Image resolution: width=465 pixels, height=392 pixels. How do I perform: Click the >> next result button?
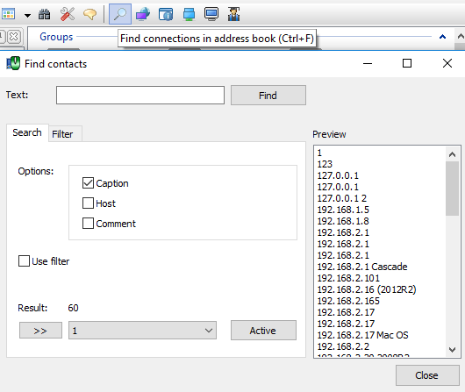coord(40,331)
